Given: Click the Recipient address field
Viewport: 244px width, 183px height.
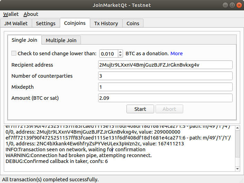Looking at the screenshot, I should tap(165, 65).
